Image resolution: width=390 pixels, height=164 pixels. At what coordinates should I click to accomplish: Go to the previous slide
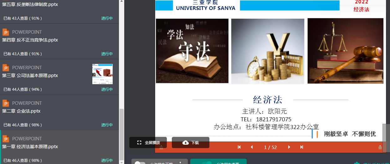click(x=252, y=147)
